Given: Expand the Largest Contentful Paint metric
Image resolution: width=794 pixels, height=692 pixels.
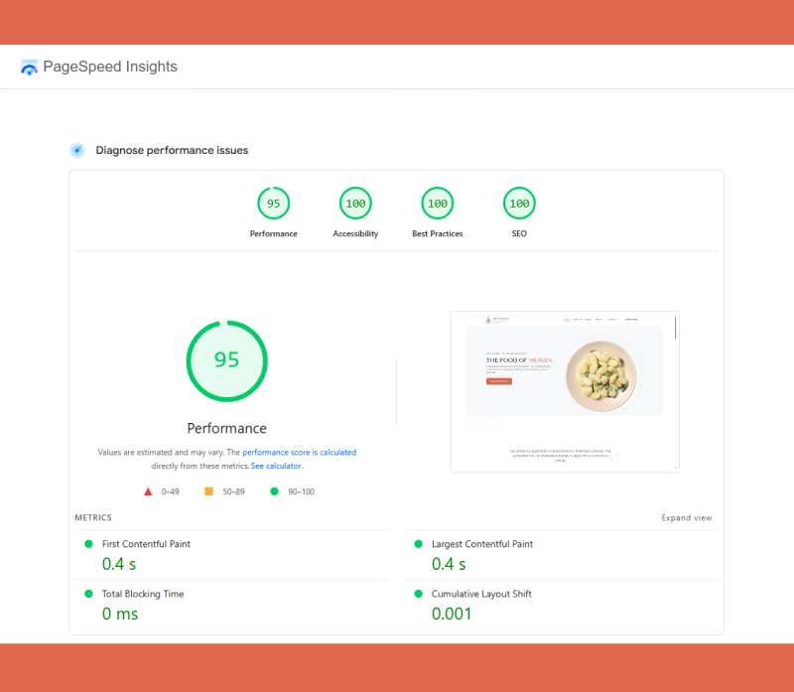Looking at the screenshot, I should click(x=481, y=544).
